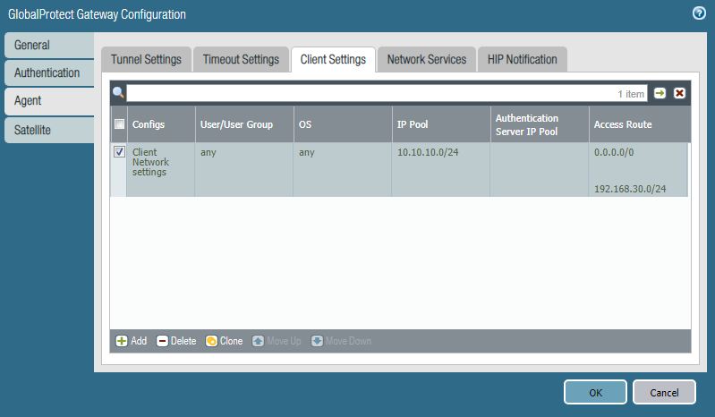Click the Move Down button

341,341
